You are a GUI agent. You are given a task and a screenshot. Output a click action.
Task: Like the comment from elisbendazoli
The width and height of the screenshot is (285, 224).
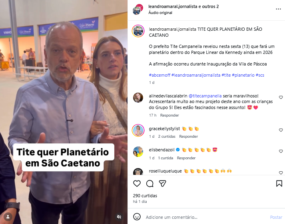click(281, 151)
